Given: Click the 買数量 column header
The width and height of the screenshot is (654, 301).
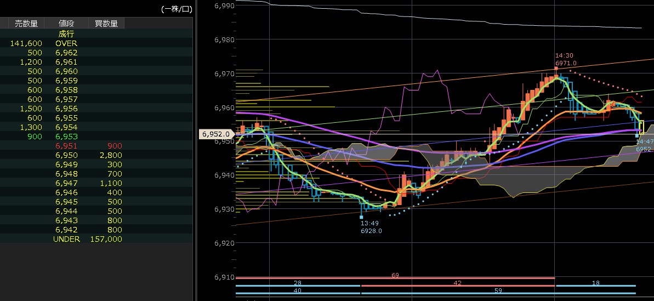Looking at the screenshot, I should click(x=106, y=23).
